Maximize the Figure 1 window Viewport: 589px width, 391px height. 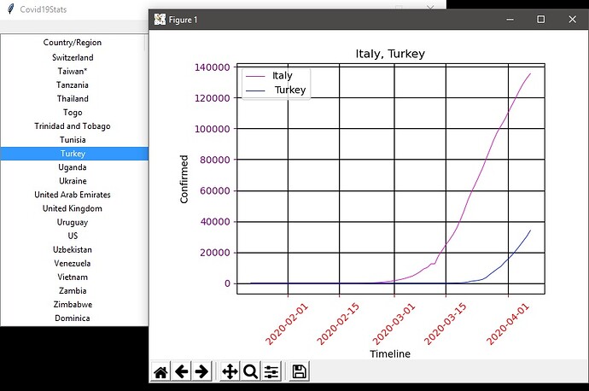click(x=540, y=20)
